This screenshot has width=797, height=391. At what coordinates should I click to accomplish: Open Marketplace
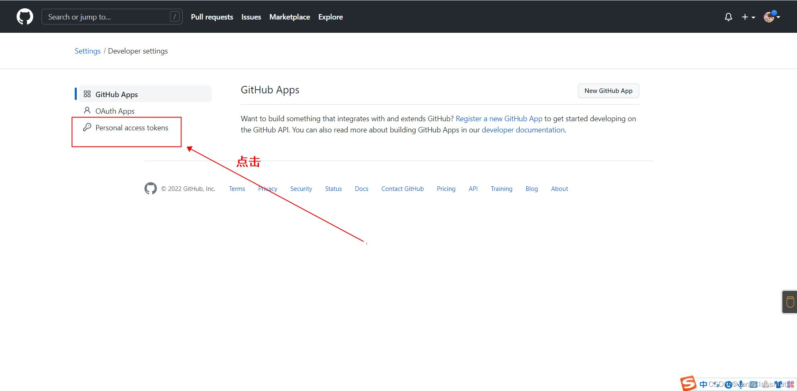coord(290,17)
